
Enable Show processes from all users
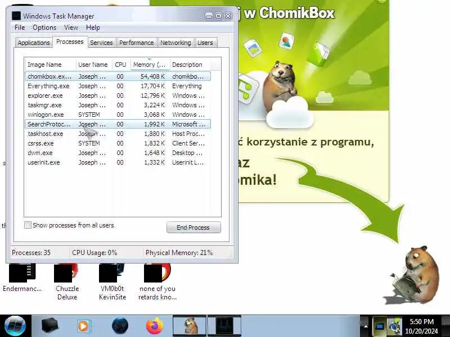tap(28, 225)
